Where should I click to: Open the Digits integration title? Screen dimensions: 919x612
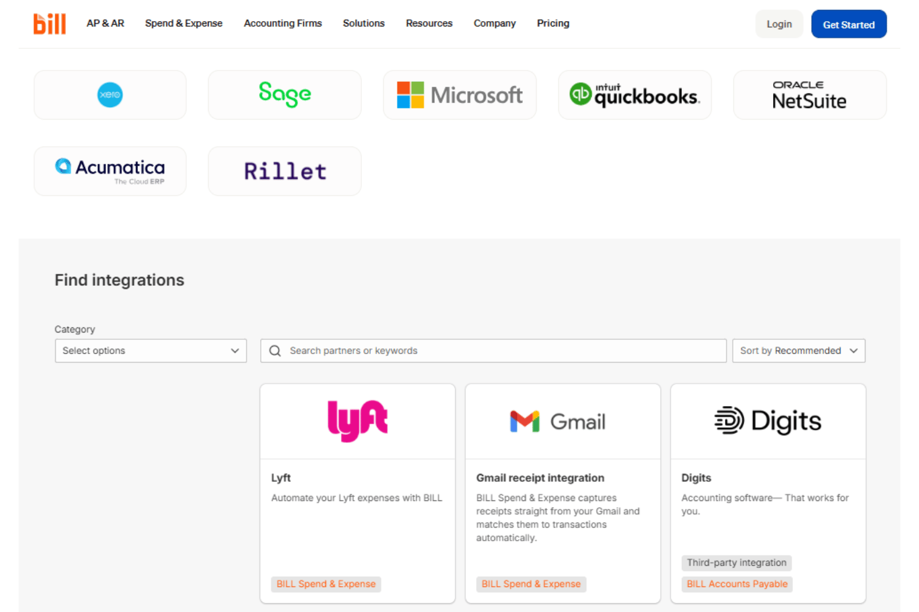pos(696,478)
